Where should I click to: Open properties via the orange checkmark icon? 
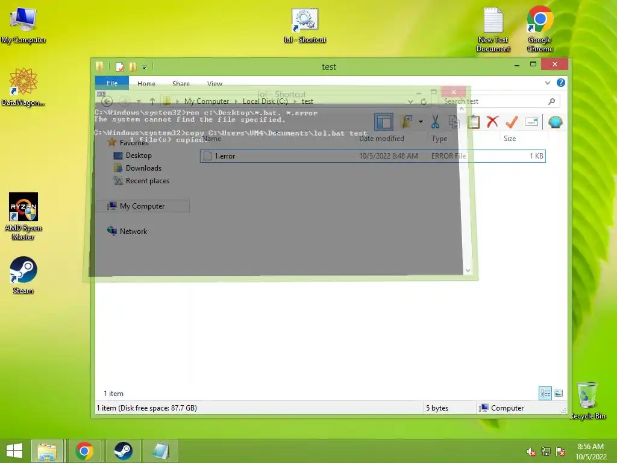512,122
